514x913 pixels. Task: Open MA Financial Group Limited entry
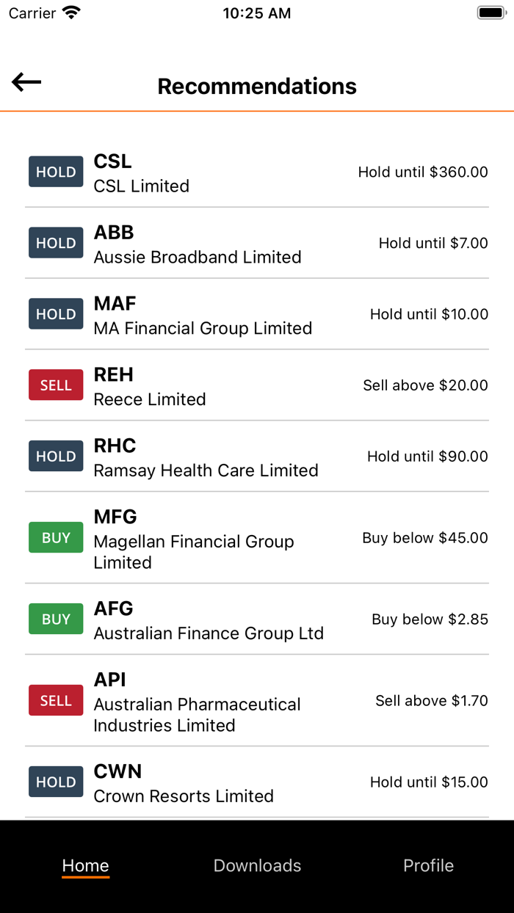pyautogui.click(x=257, y=314)
